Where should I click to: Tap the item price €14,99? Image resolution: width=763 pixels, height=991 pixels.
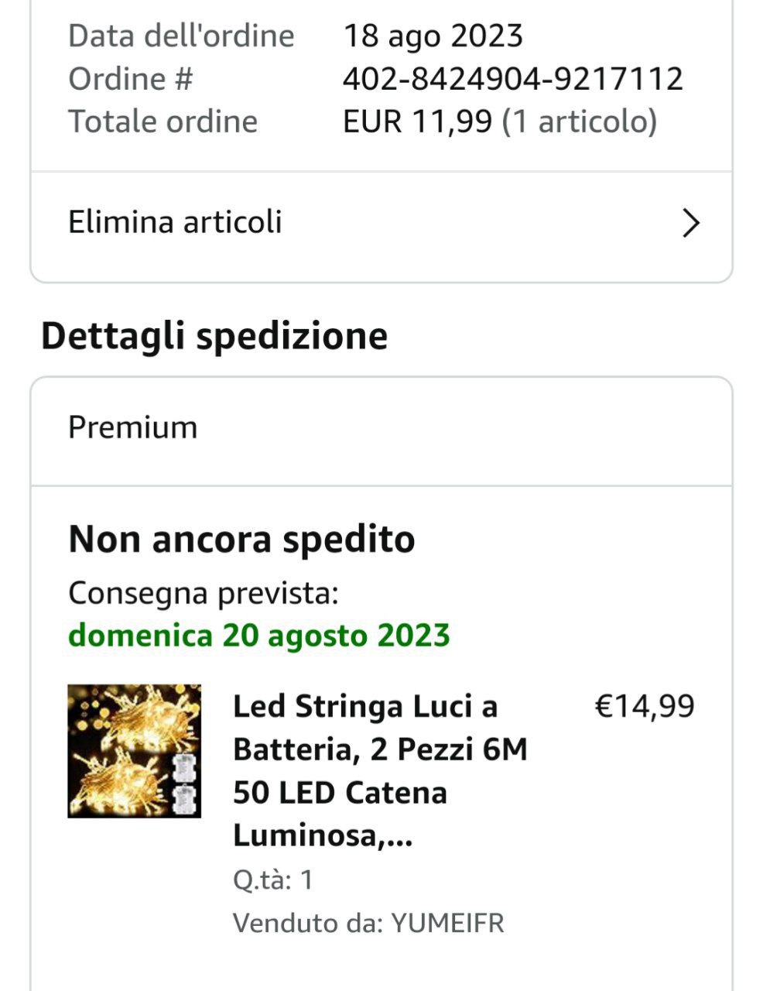(644, 706)
